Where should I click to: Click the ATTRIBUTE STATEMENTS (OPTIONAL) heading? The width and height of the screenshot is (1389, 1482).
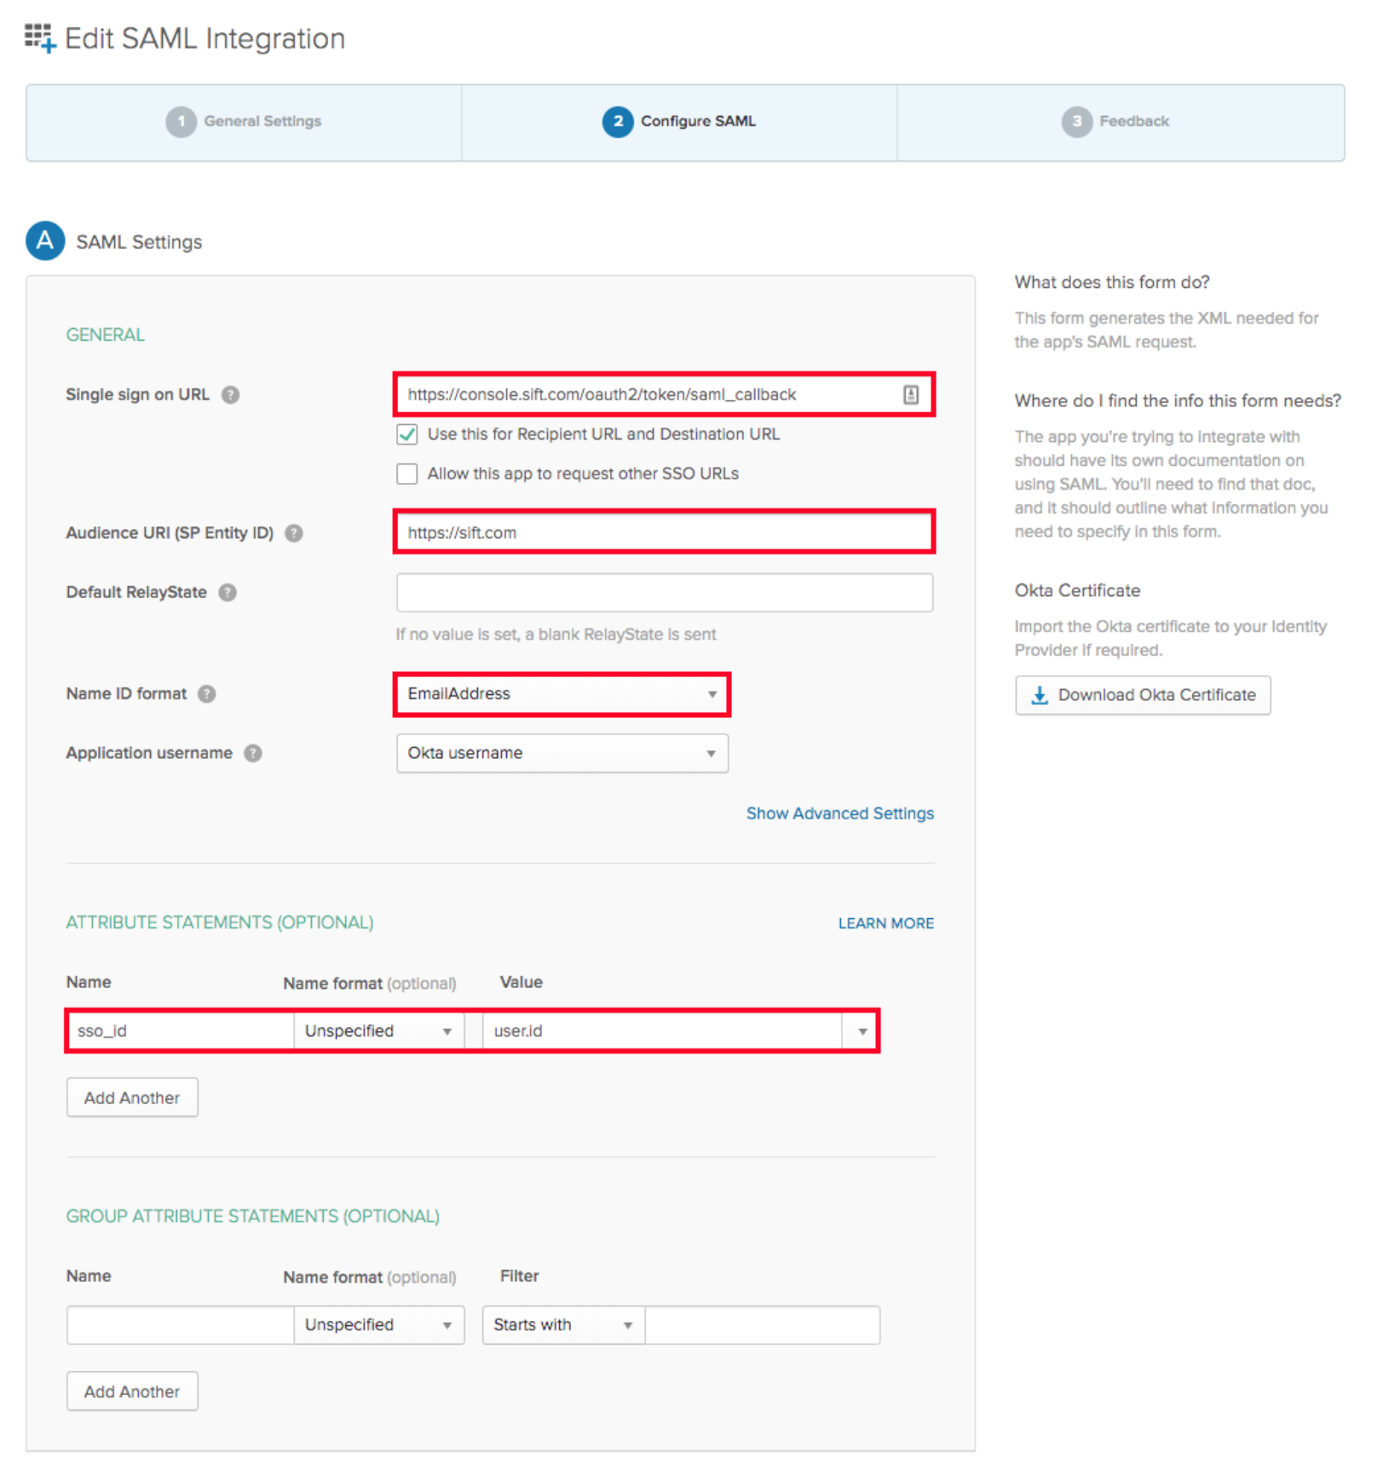pos(220,923)
